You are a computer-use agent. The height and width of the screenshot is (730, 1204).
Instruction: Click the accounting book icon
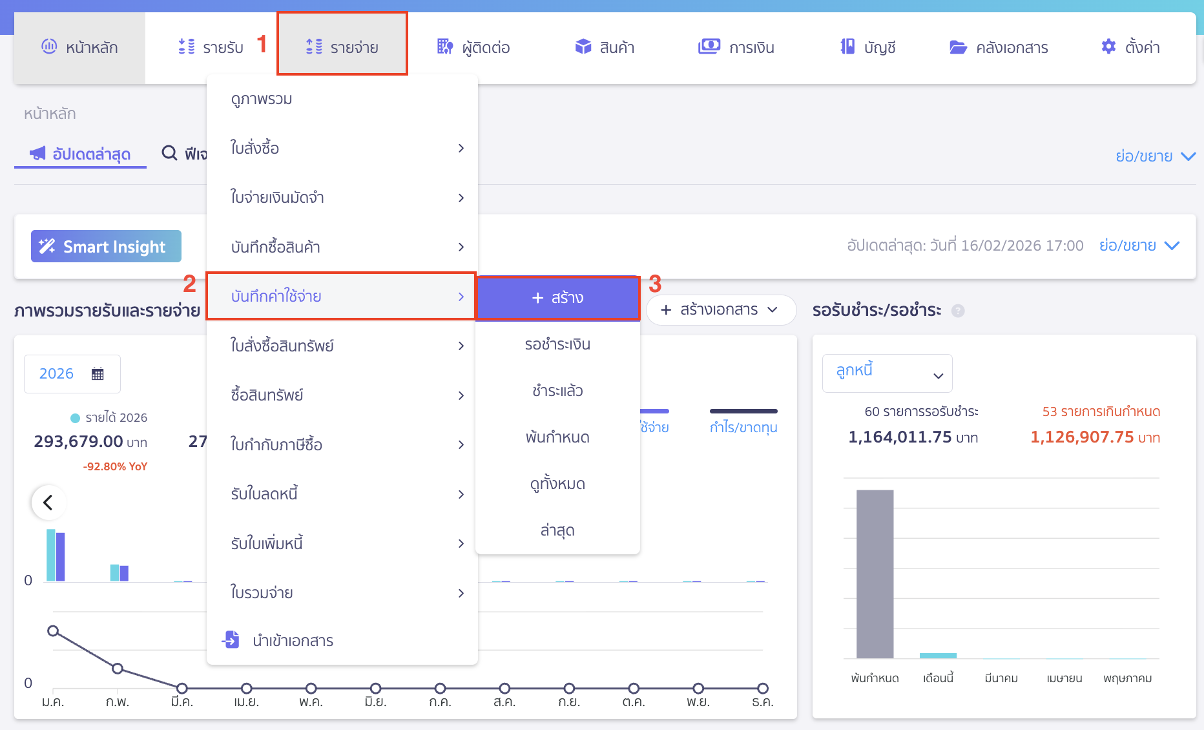(847, 47)
